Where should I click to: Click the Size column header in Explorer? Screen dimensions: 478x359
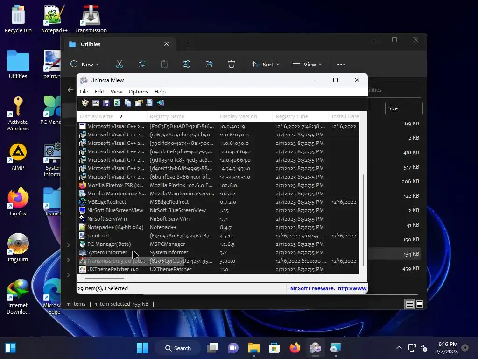click(x=403, y=108)
